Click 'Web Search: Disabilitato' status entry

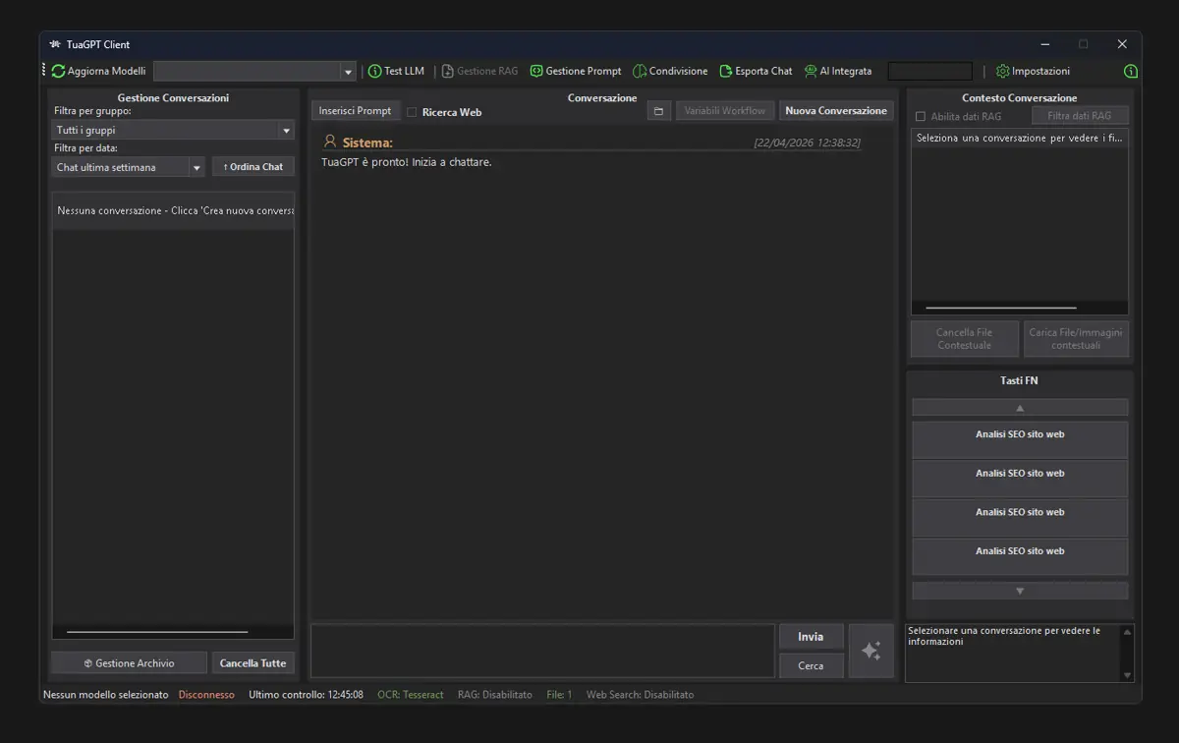coord(640,695)
